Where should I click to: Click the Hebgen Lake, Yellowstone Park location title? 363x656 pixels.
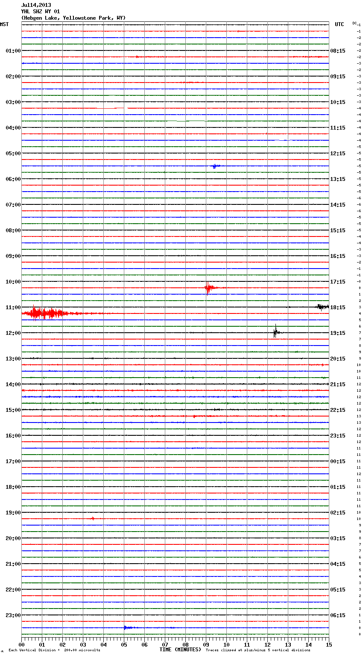pyautogui.click(x=73, y=18)
